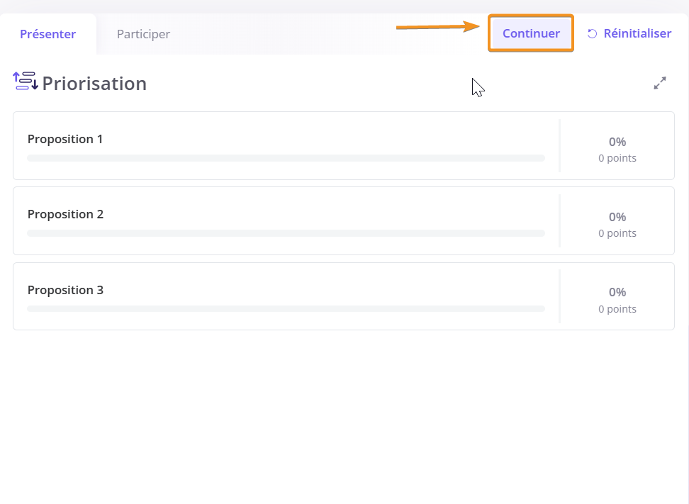
Task: Click the 0% score of Proposition 2
Action: tap(617, 217)
